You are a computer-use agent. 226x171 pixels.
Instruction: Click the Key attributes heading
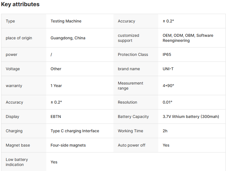[20, 4]
